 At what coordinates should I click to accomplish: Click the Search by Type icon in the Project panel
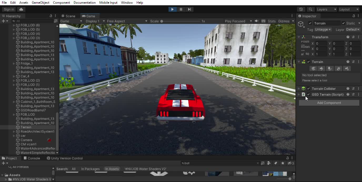tap(269, 163)
